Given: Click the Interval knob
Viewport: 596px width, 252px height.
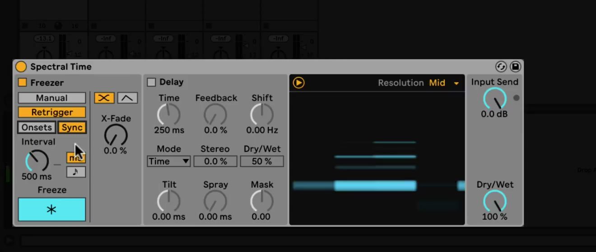Looking at the screenshot, I should 37,160.
